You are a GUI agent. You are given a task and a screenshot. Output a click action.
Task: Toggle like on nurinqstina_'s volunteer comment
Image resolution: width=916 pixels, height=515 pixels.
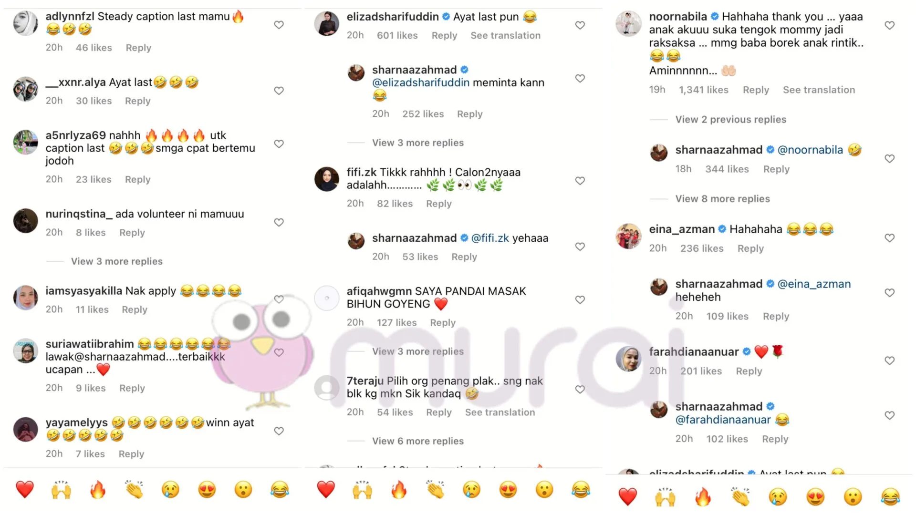point(279,222)
